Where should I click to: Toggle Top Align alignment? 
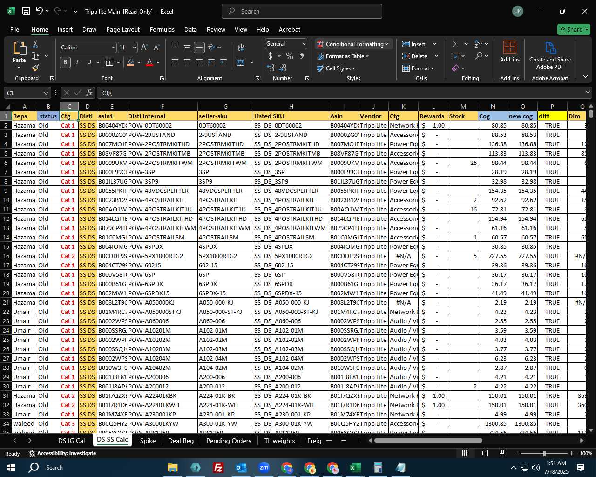[175, 48]
